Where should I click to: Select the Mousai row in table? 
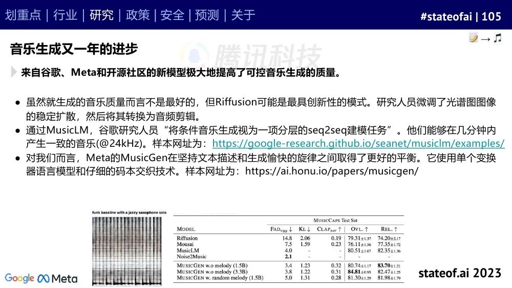click(289, 245)
